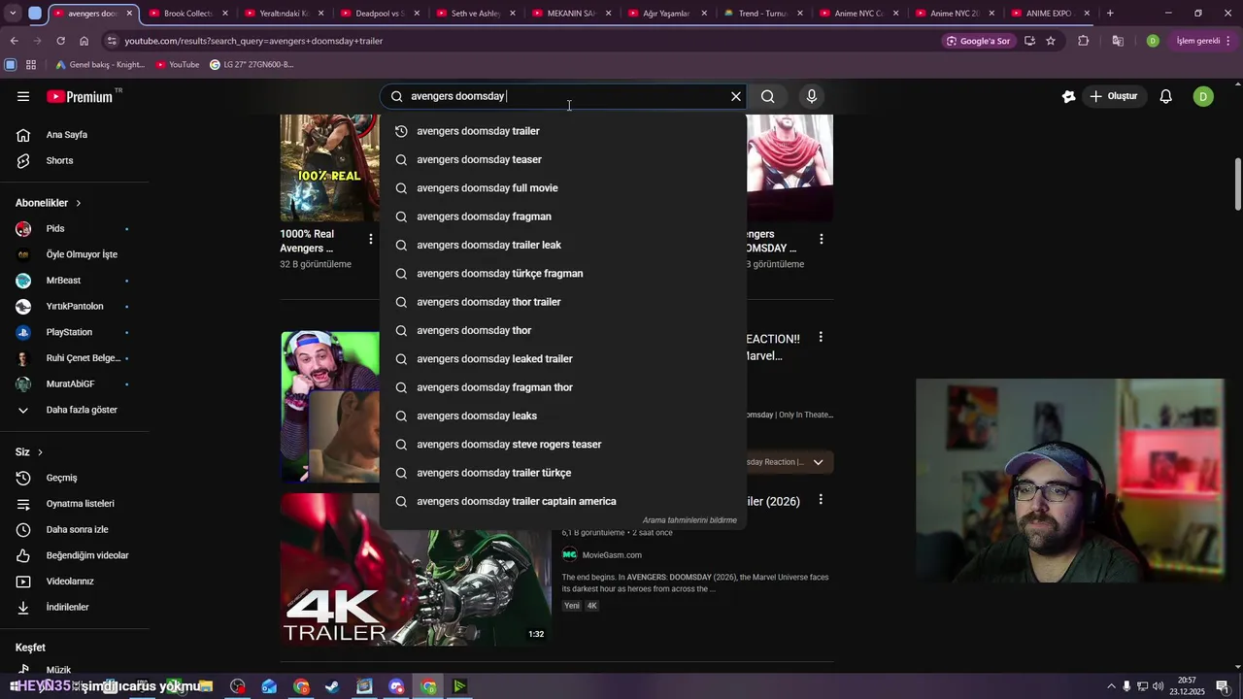1243x699 pixels.
Task: Open Beğendiğim videolar list
Action: [x=74, y=555]
